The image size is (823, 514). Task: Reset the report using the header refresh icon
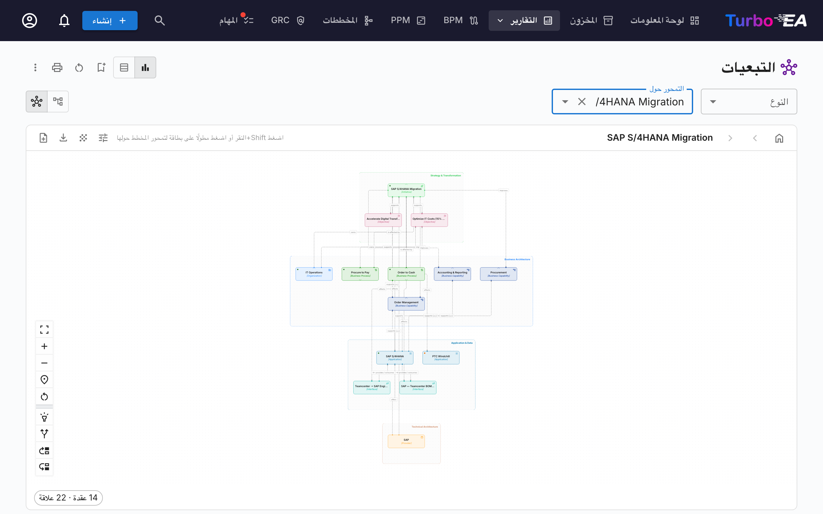[x=79, y=67]
